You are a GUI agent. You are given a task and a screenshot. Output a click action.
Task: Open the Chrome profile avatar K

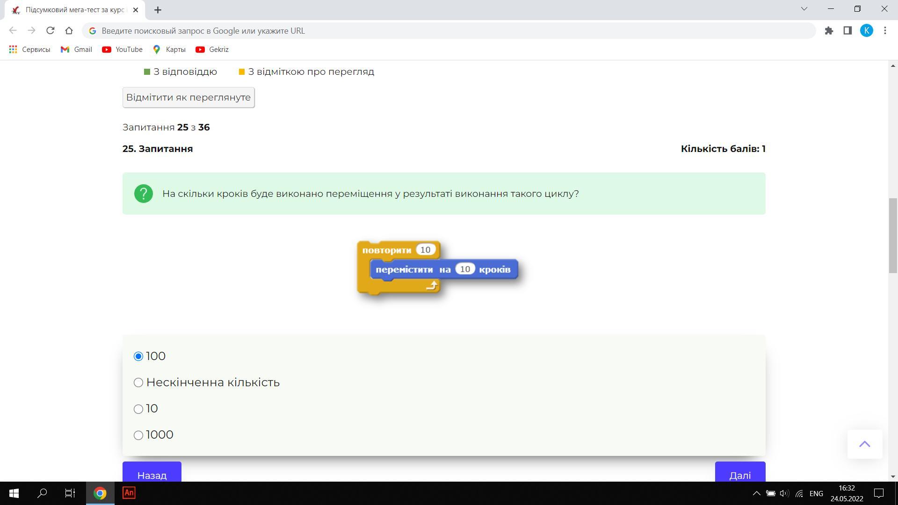coord(866,31)
